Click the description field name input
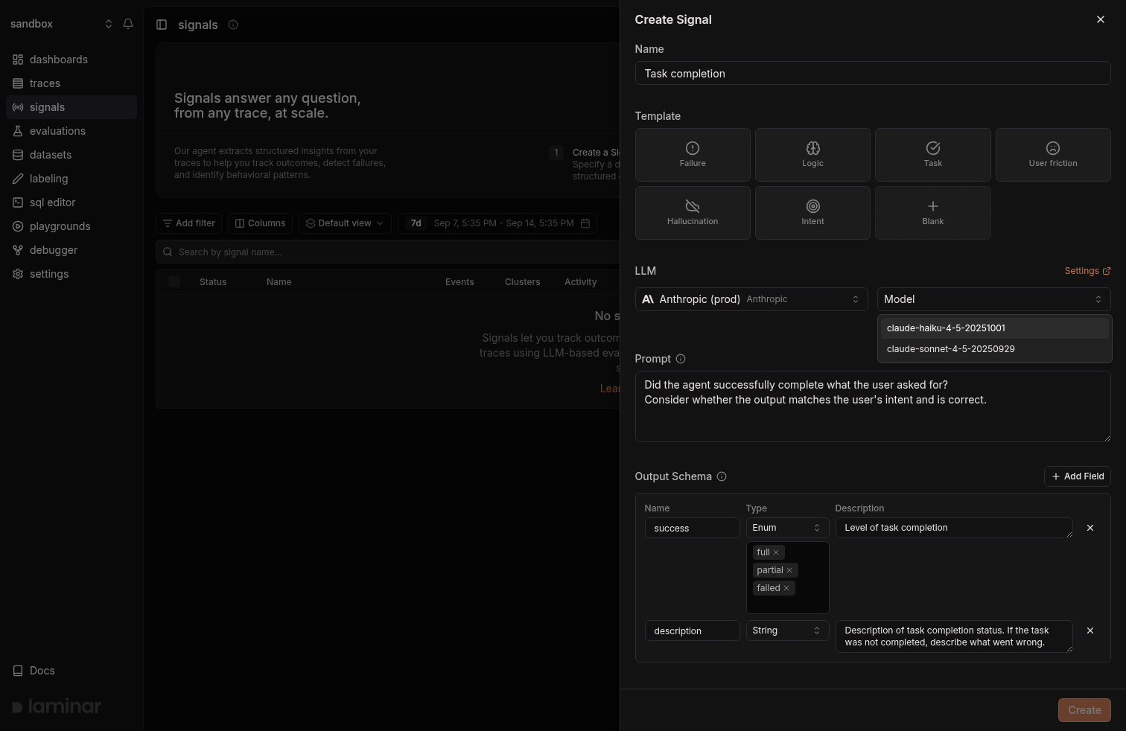The width and height of the screenshot is (1126, 731). click(x=692, y=631)
